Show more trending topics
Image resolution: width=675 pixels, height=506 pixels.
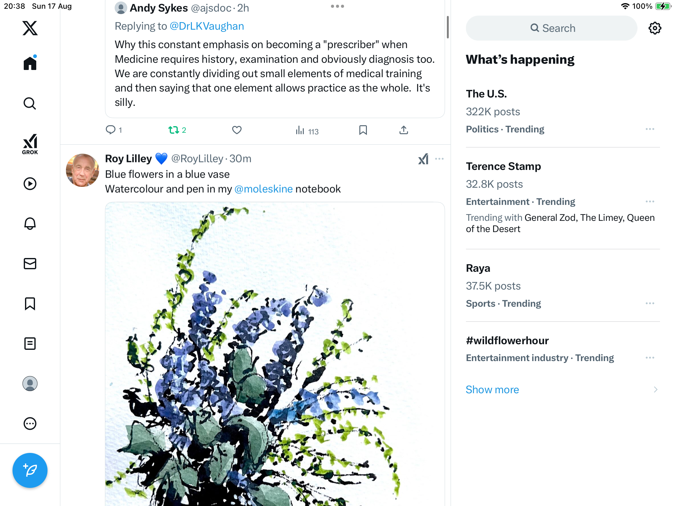tap(492, 389)
